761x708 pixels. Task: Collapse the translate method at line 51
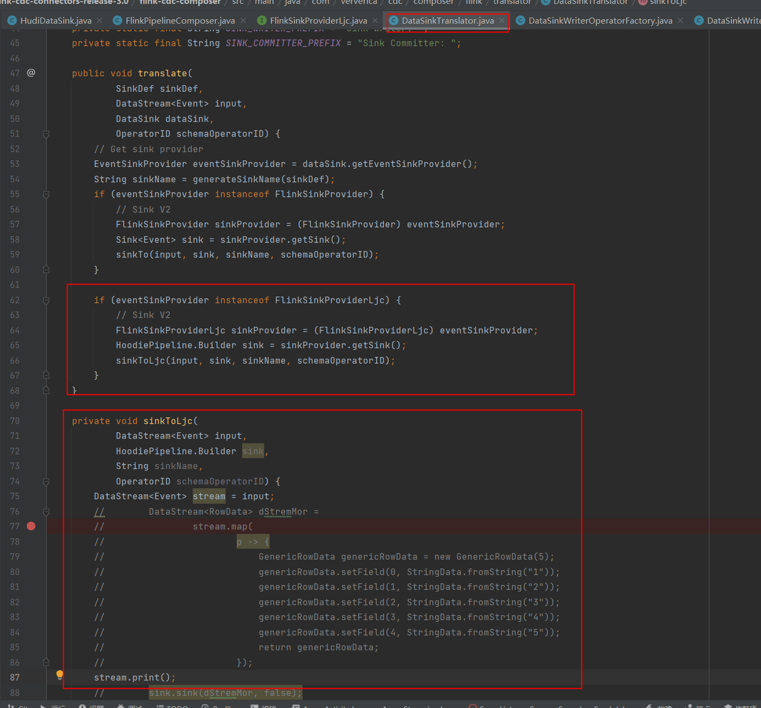(x=46, y=134)
